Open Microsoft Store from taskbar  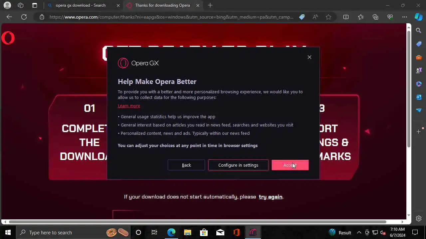[204, 232]
